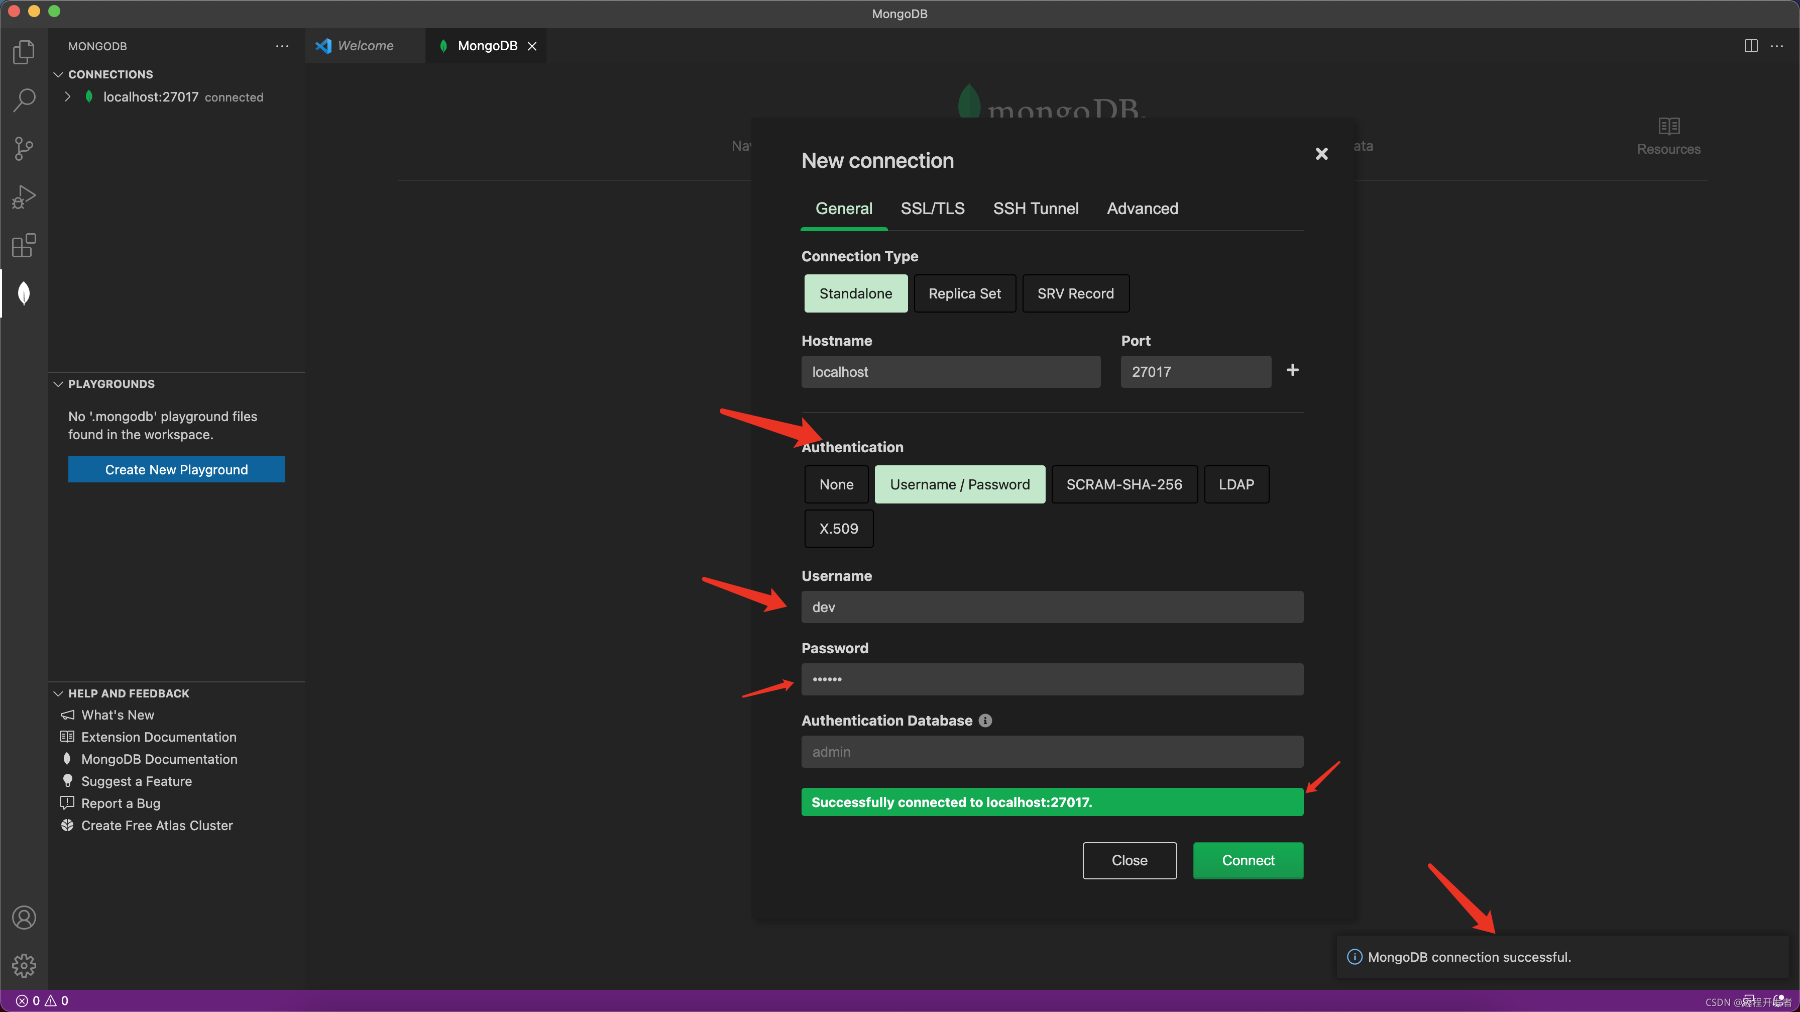Open the Manage gear icon
Screen dimensions: 1800x1012
click(24, 966)
